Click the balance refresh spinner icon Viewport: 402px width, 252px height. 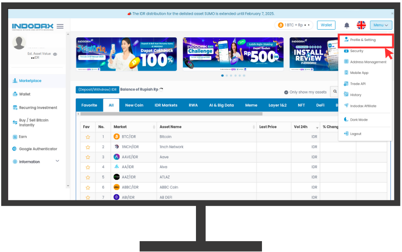[161, 89]
